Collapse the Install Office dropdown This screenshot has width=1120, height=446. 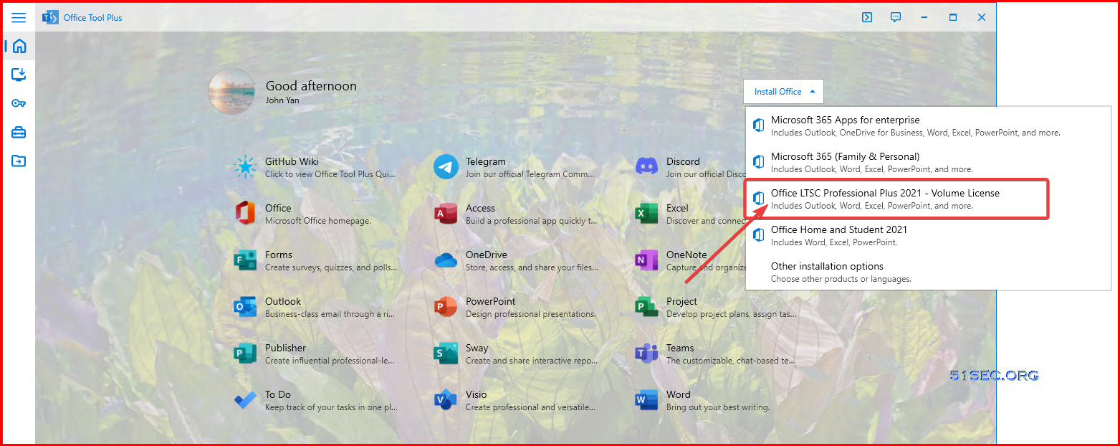tap(784, 92)
